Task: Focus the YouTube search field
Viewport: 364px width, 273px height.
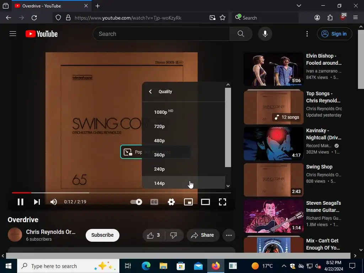Action: tap(161, 34)
